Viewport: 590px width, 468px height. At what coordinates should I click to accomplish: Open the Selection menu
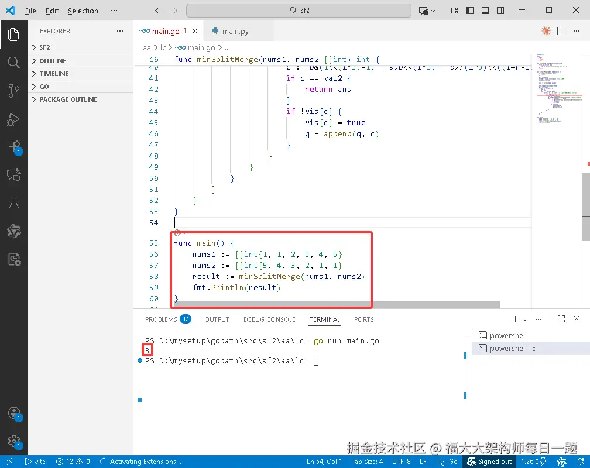(83, 11)
